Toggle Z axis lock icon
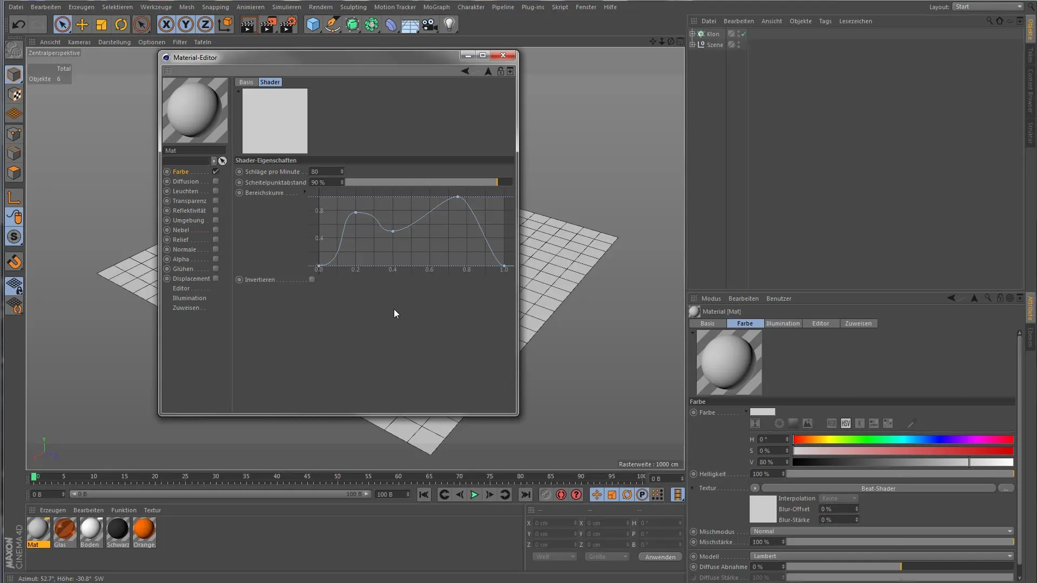Screen dimensions: 1037x583 pos(205,24)
